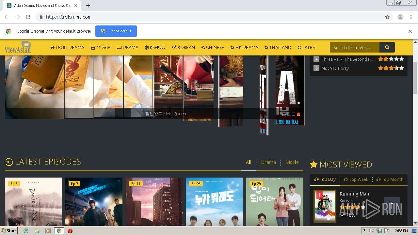Open Three Park: The Second H... link
Image resolution: width=418 pixels, height=235 pixels.
click(x=348, y=59)
